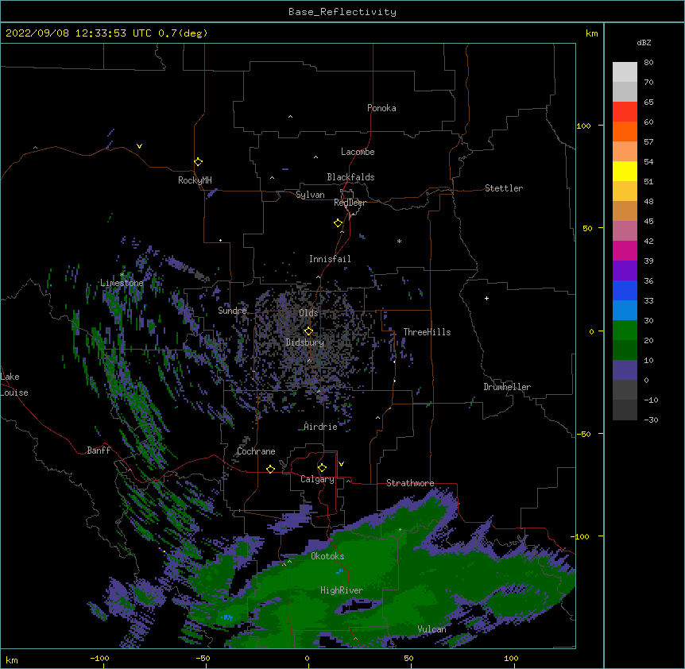The height and width of the screenshot is (669, 685).
Task: Click the Lake Louise label
Action: [14, 385]
